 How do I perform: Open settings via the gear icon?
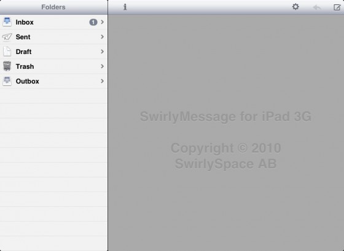click(295, 7)
